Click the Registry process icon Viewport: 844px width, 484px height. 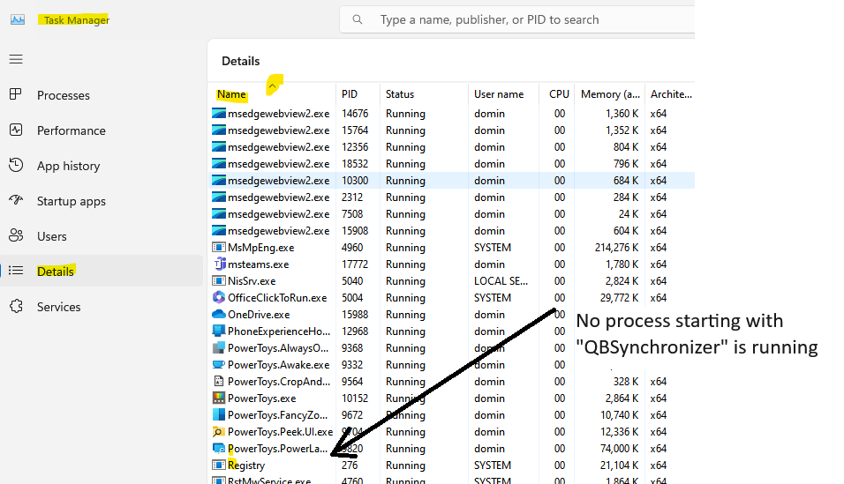click(219, 465)
